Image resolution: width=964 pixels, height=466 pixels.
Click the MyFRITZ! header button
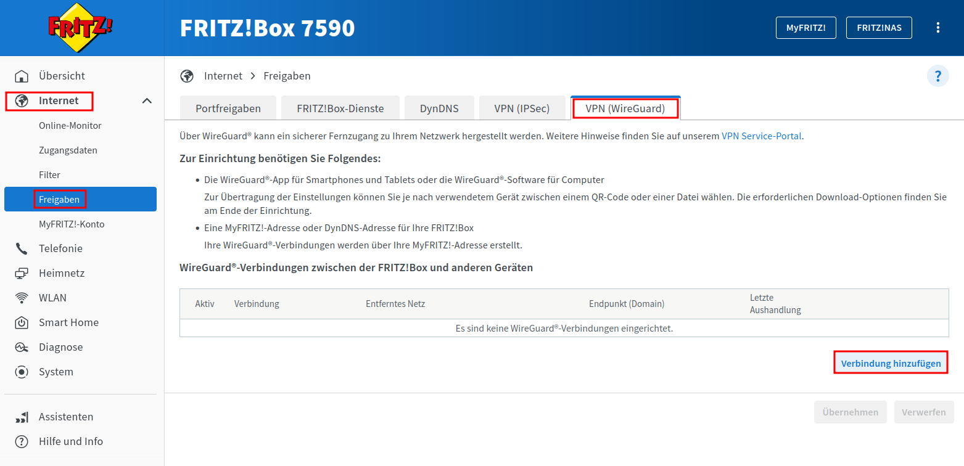805,28
